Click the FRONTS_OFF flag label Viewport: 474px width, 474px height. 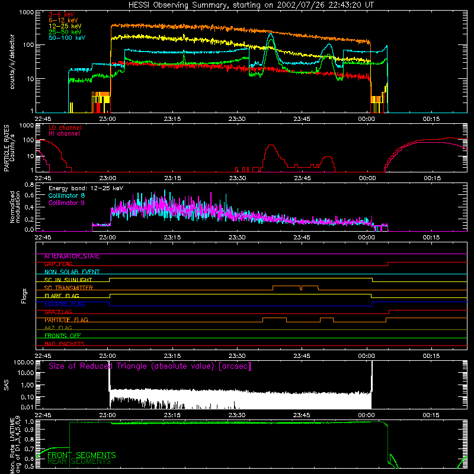point(63,336)
